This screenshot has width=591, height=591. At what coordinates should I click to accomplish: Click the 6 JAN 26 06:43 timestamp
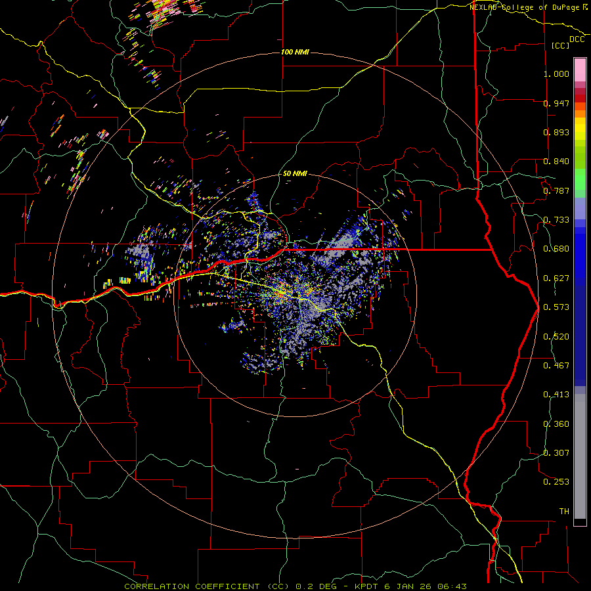pyautogui.click(x=426, y=586)
